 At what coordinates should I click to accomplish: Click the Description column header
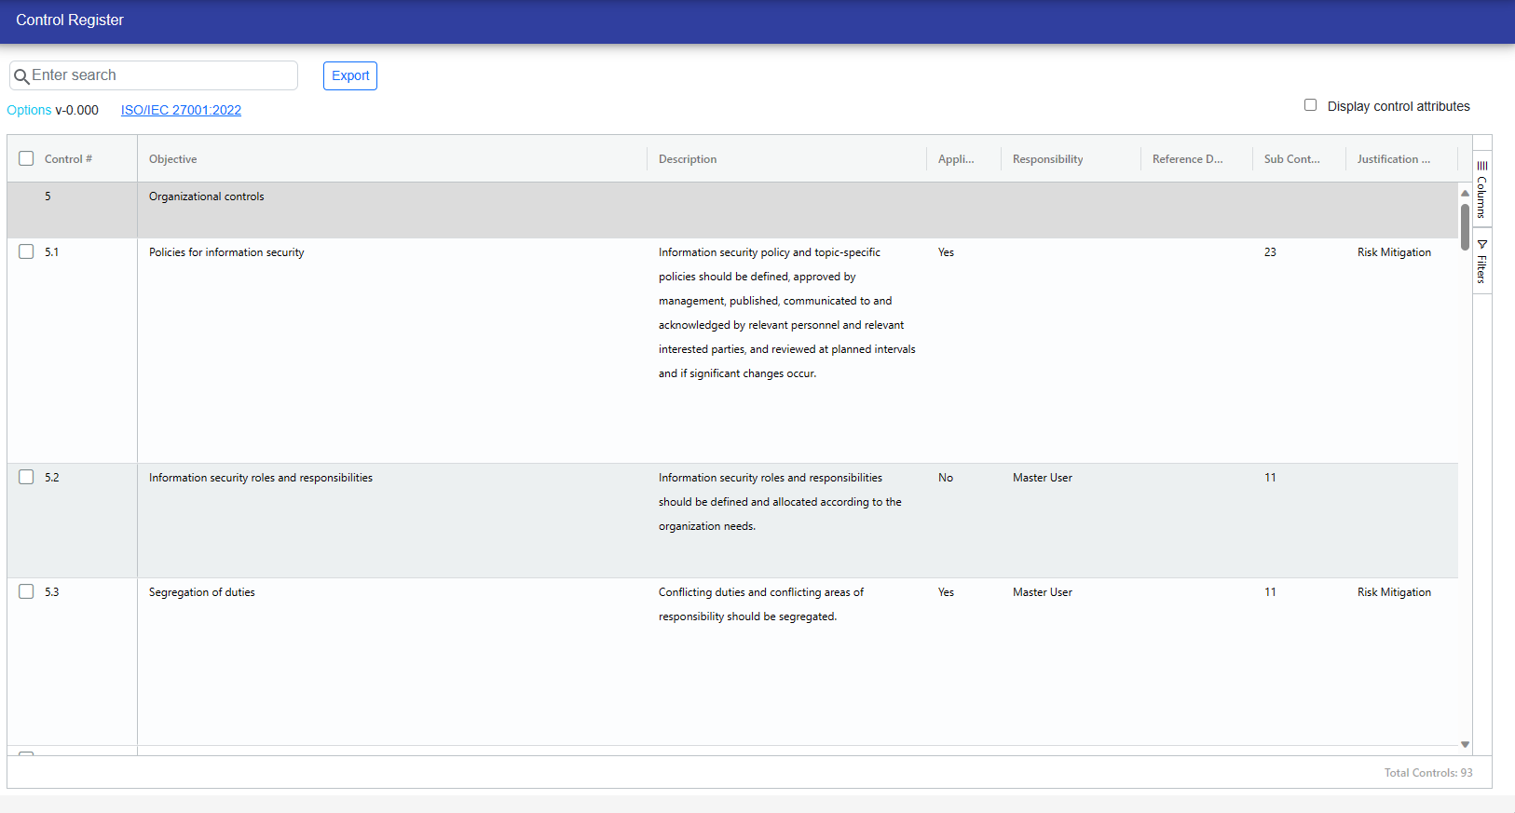click(688, 159)
